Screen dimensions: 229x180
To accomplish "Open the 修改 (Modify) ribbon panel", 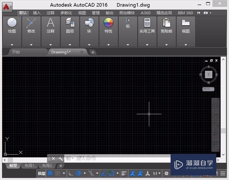I will coord(31,32).
